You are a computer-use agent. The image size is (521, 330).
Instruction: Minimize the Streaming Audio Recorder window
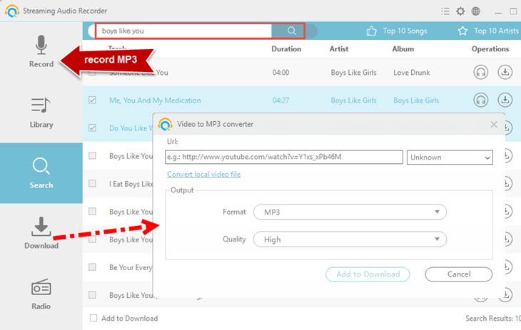(x=497, y=11)
